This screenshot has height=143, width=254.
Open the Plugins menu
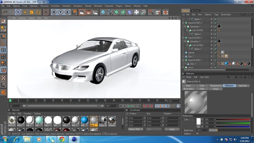(119, 6)
